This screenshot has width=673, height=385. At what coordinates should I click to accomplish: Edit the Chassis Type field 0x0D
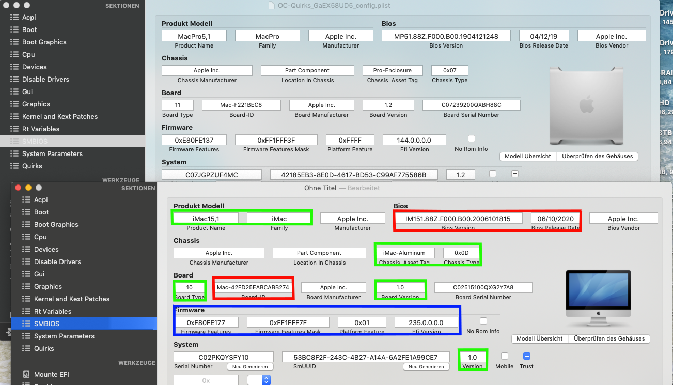(x=462, y=253)
